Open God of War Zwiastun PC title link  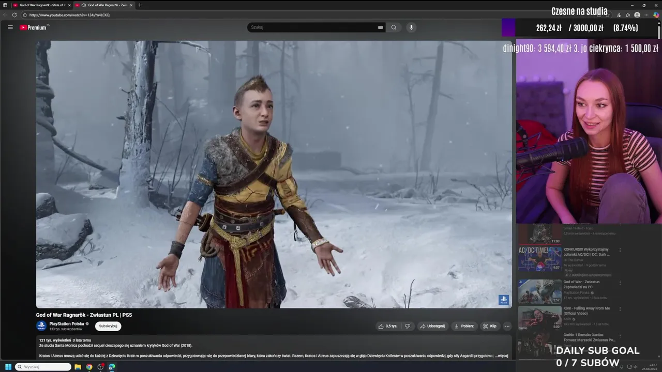[581, 284]
